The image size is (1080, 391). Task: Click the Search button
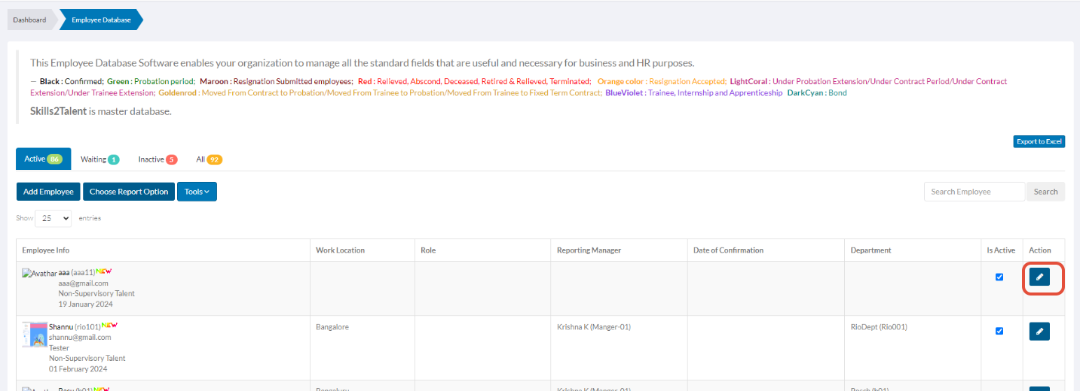pyautogui.click(x=1045, y=192)
